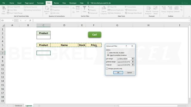
Task: Click Flash Fill in Data Tools
Action: (112, 7)
